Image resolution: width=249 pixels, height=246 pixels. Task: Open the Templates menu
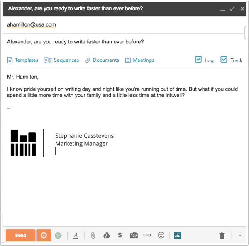tap(23, 60)
